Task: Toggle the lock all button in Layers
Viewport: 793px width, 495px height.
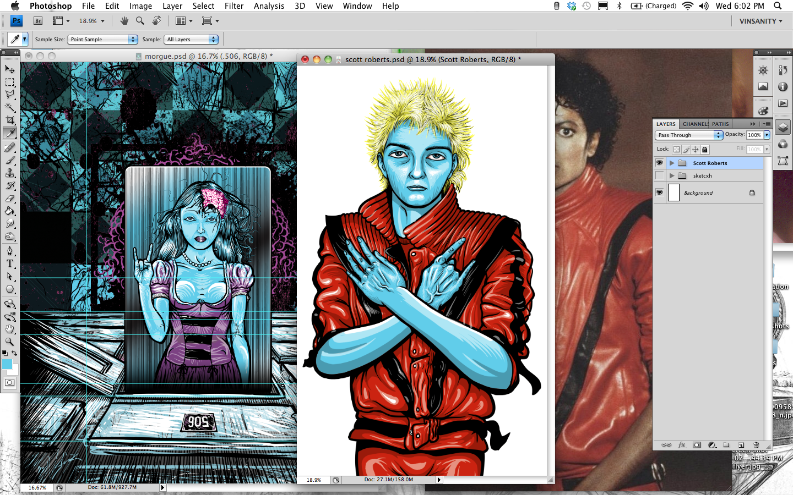Action: [705, 149]
